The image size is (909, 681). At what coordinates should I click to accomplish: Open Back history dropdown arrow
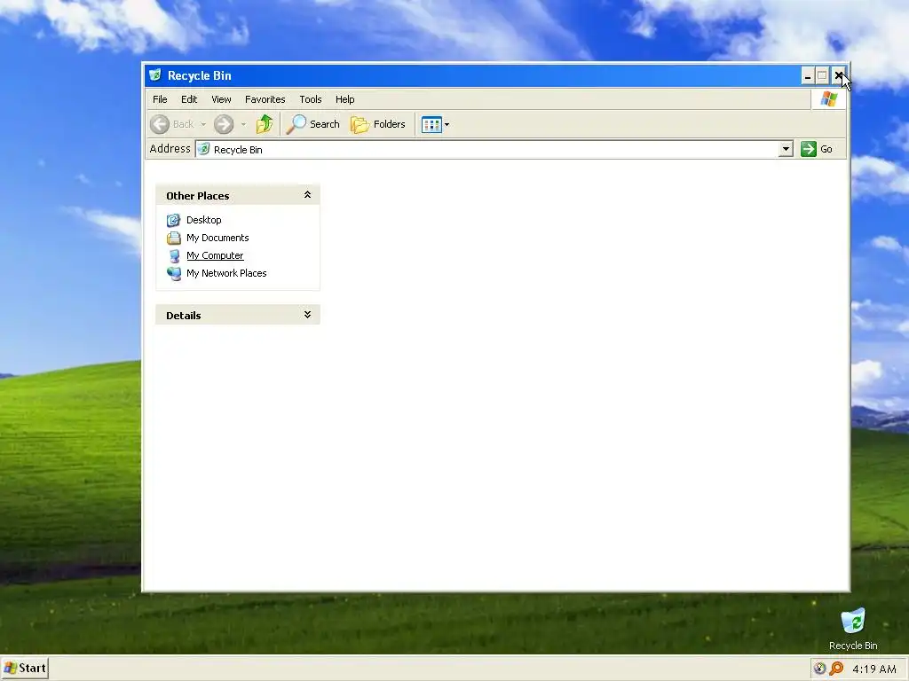tap(203, 124)
